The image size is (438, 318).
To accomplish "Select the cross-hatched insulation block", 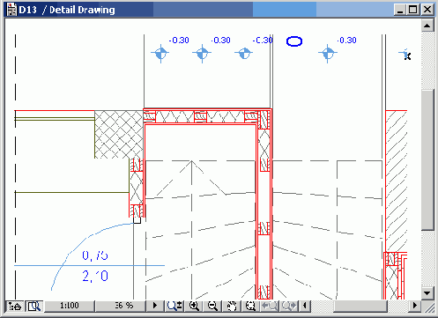I will click(119, 135).
